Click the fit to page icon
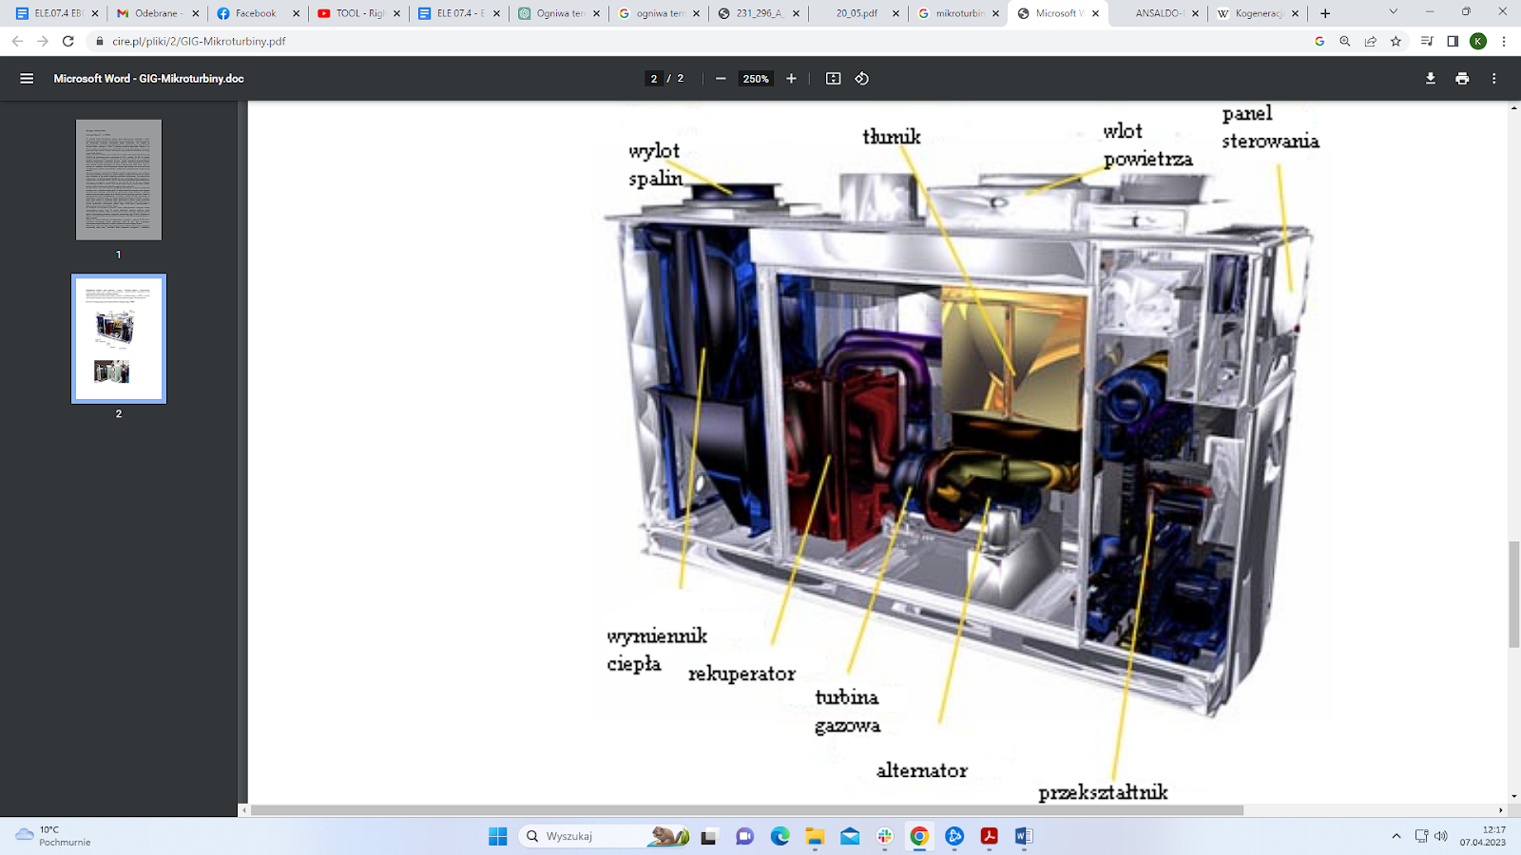Viewport: 1521px width, 855px height. [833, 79]
